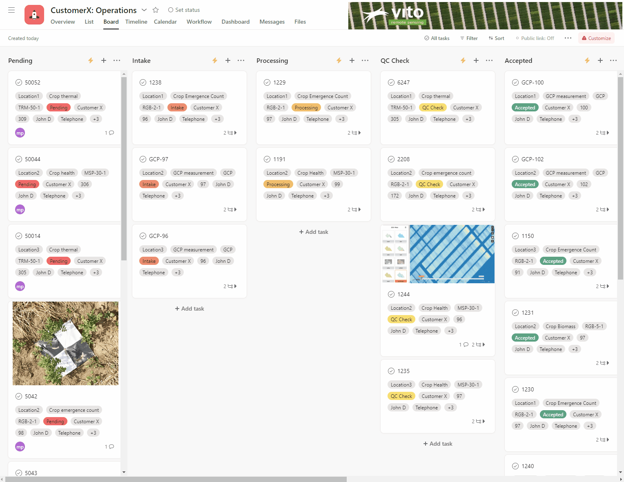Viewport: 624px width, 482px height.
Task: Switch to the Timeline tab
Action: click(x=136, y=22)
